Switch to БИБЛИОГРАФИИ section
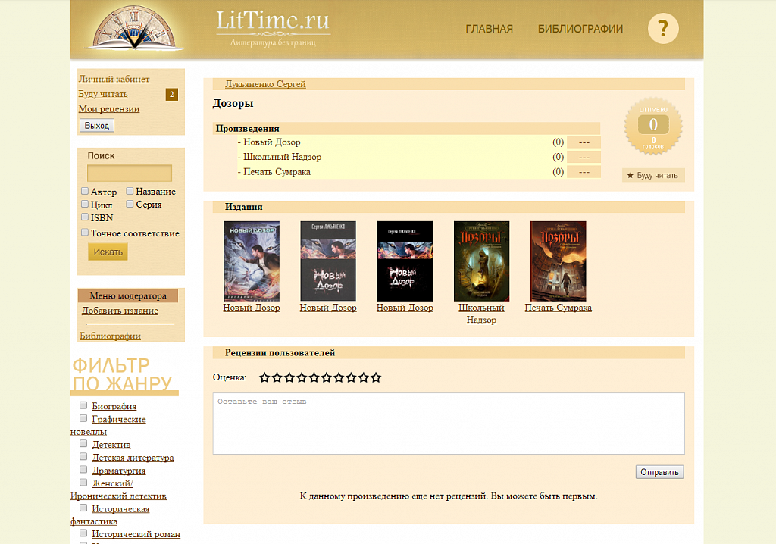776x544 pixels. click(580, 30)
